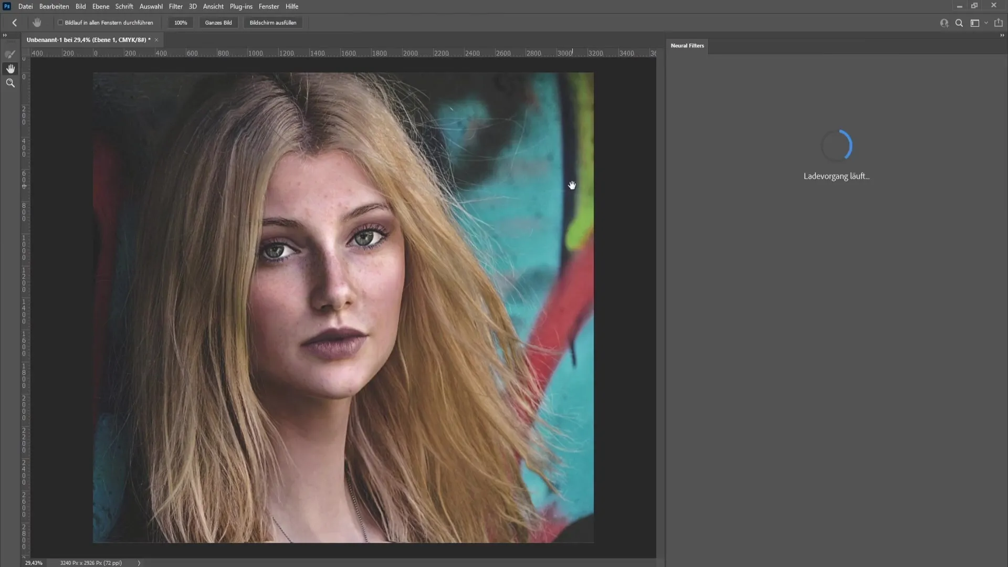
Task: Click the workspace layout icon
Action: (975, 23)
